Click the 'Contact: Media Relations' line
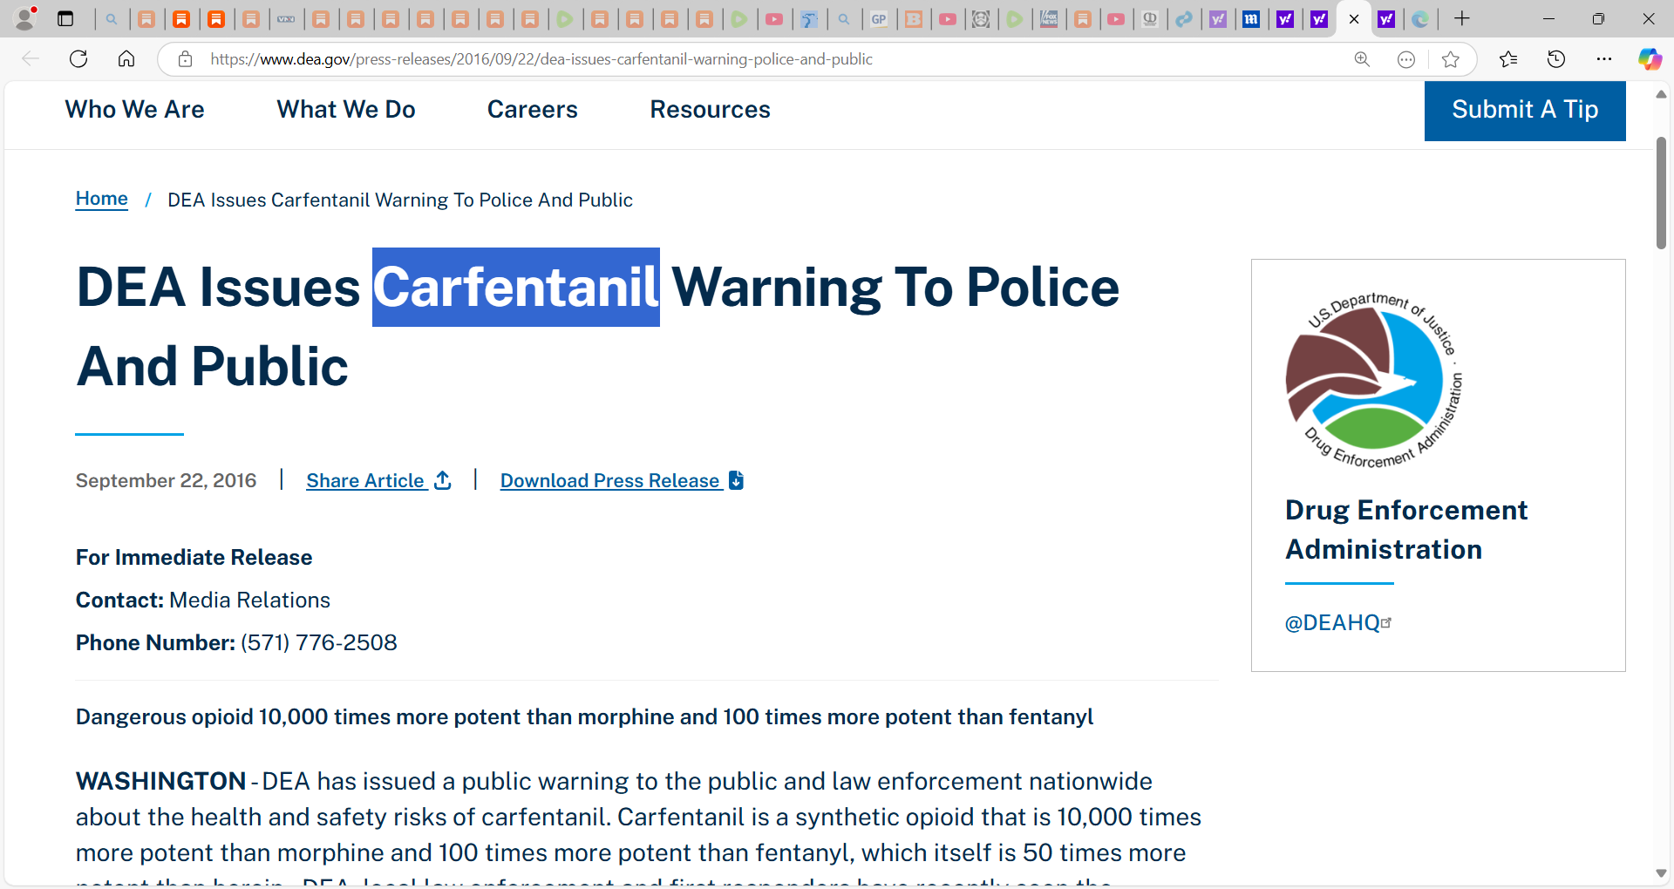Viewport: 1674px width, 889px height. click(x=203, y=600)
